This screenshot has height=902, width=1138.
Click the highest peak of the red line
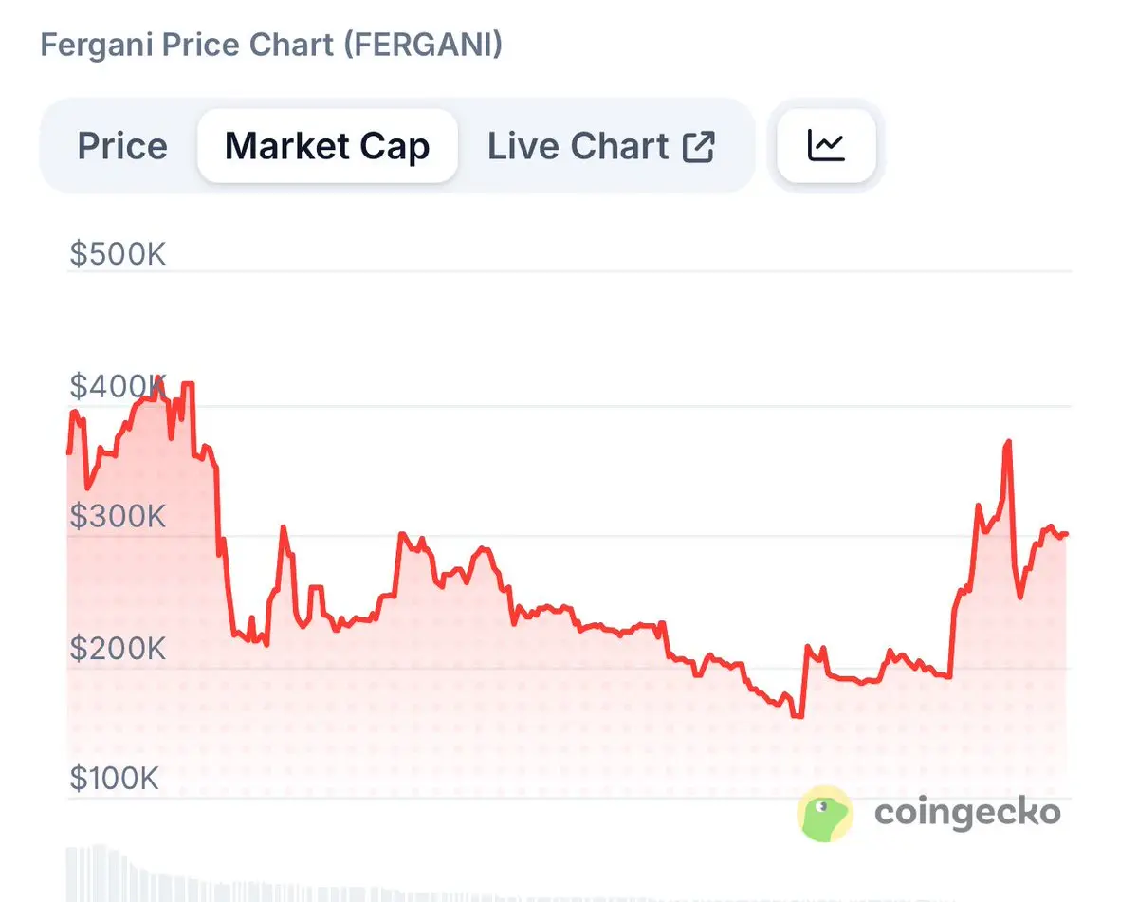(x=157, y=379)
